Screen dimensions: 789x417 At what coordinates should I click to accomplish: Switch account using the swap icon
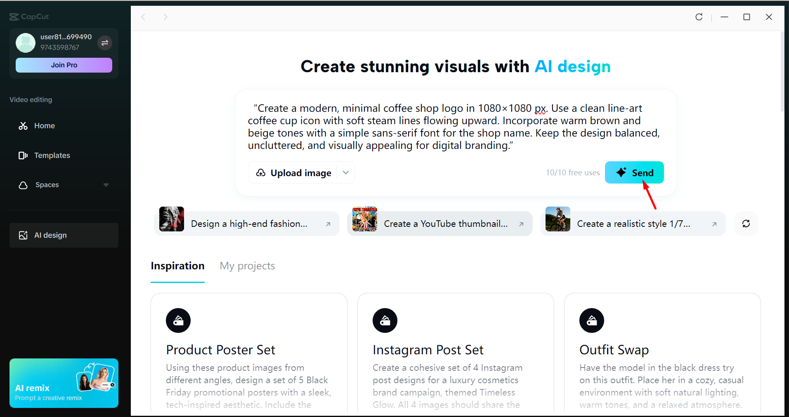point(105,42)
